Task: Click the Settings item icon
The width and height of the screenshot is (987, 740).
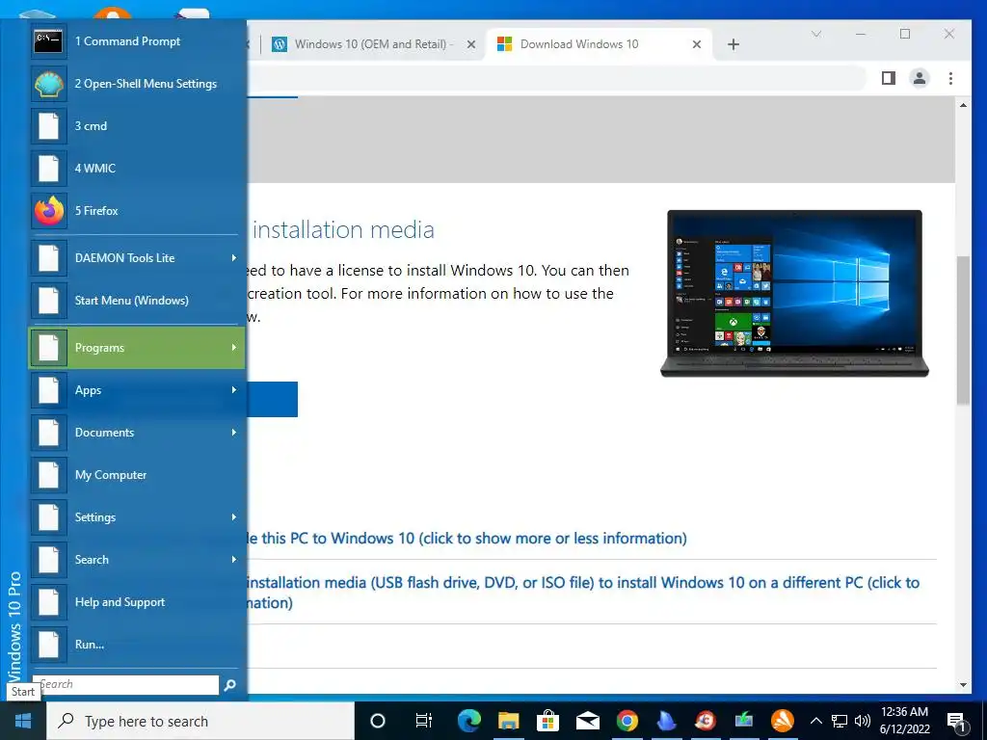Action: (49, 517)
